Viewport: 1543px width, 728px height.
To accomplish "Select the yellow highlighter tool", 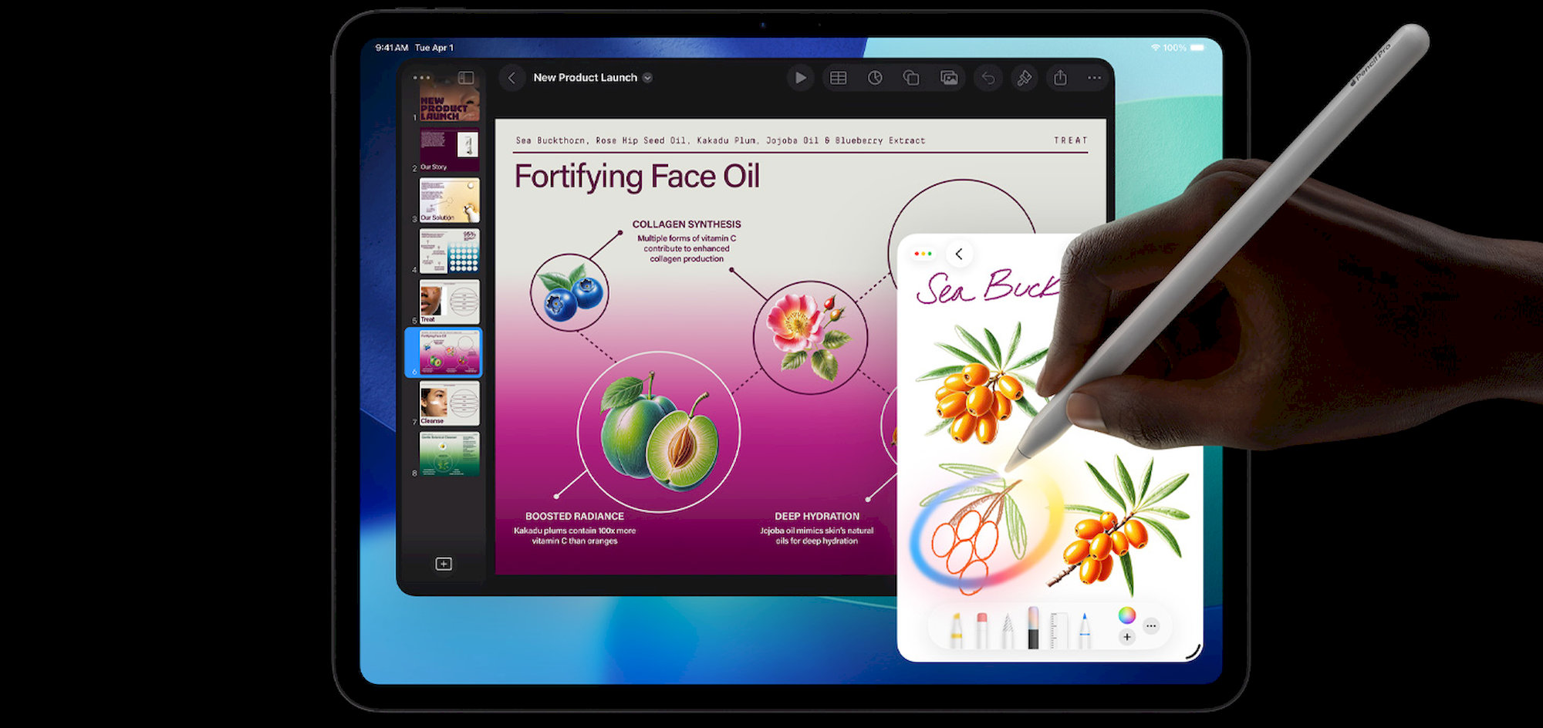I will point(956,630).
